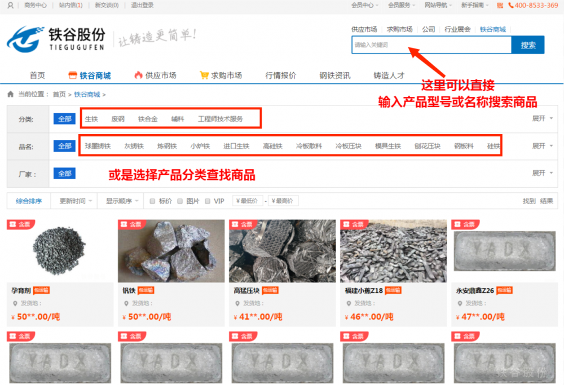Click the Tiegu Gufen logo
The height and width of the screenshot is (385, 564).
(55, 39)
